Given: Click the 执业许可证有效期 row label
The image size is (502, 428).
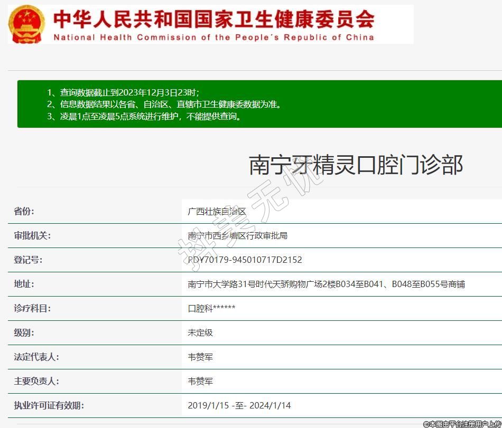Looking at the screenshot, I should click(x=49, y=405).
